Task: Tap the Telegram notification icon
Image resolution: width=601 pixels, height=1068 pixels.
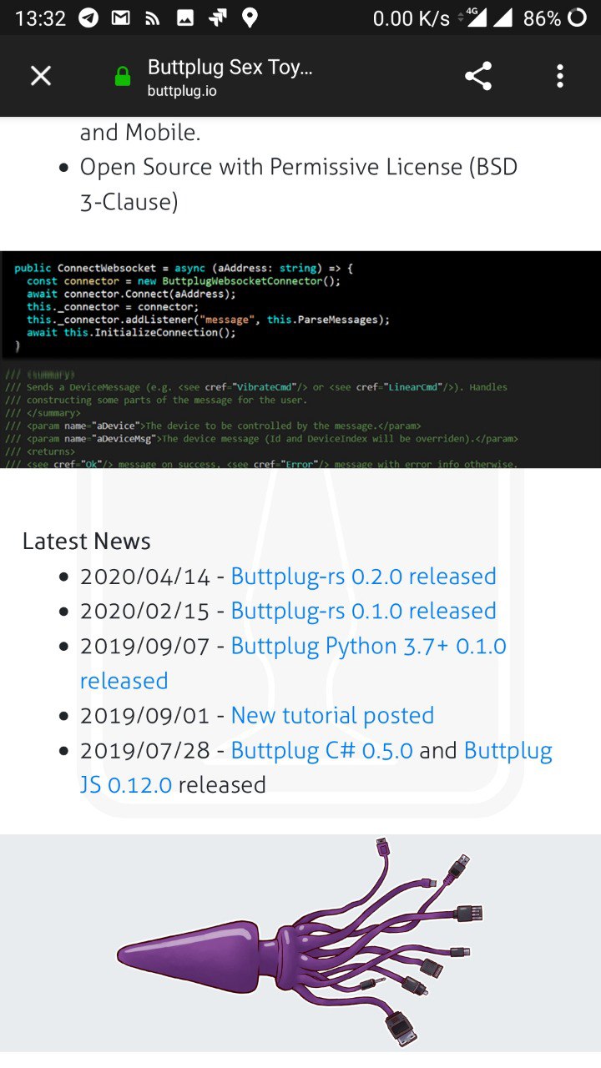Action: [x=88, y=18]
